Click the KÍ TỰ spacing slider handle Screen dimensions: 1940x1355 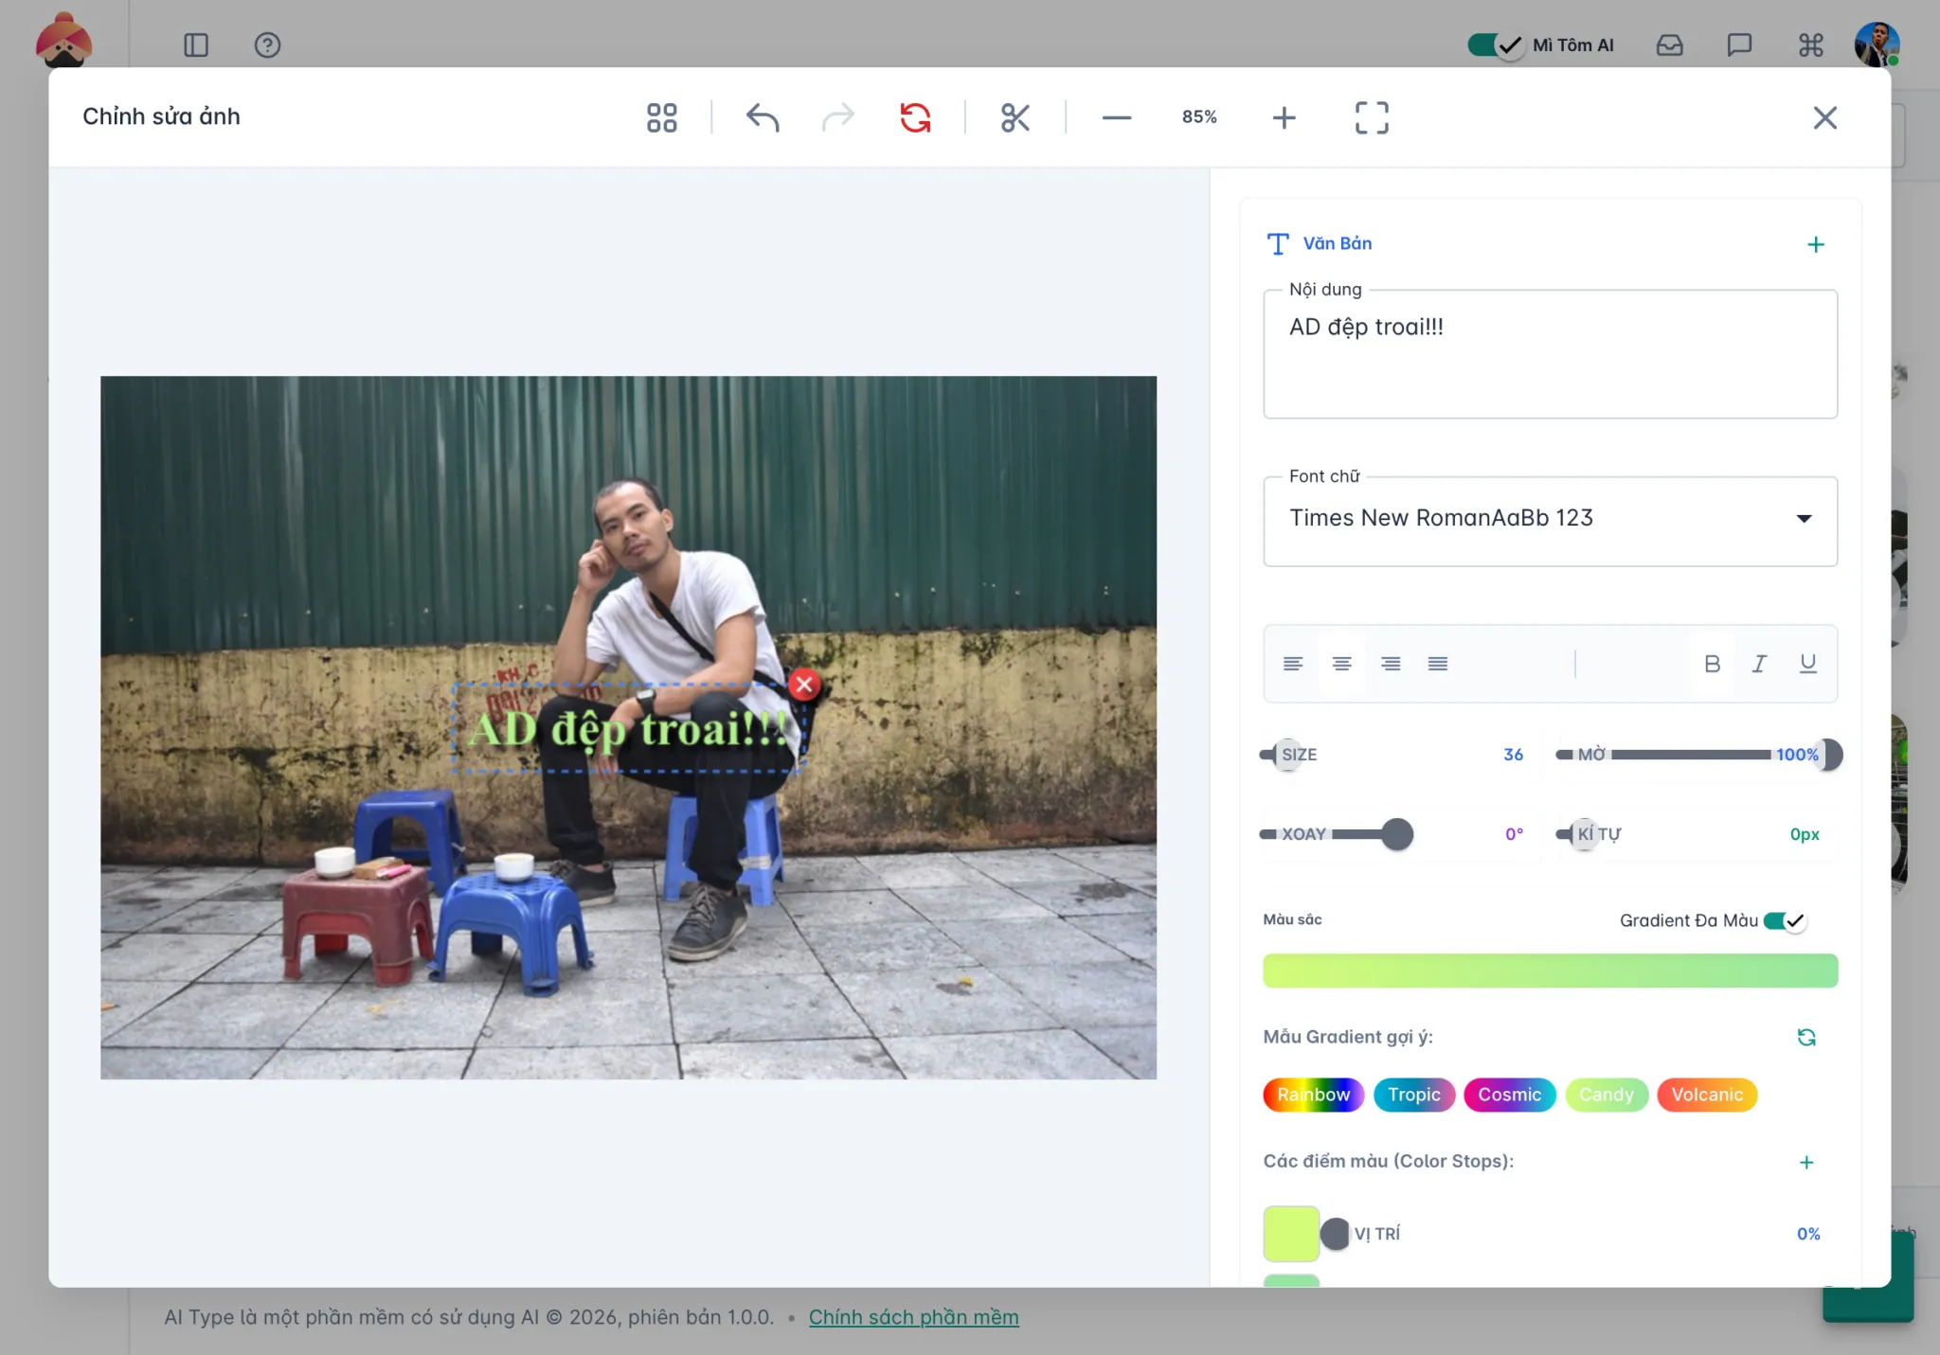coord(1583,834)
